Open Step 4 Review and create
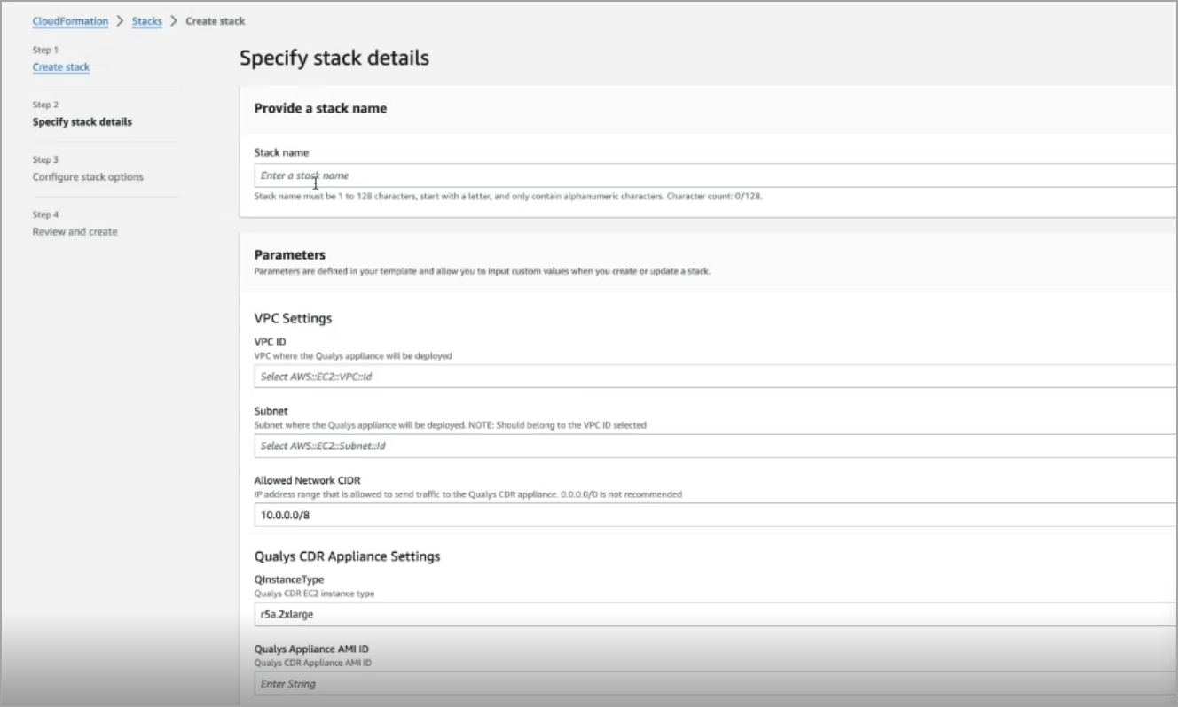 pyautogui.click(x=75, y=231)
